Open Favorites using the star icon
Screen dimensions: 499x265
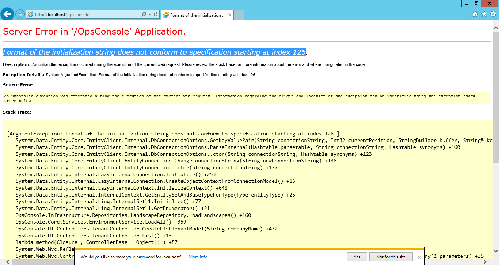484,14
